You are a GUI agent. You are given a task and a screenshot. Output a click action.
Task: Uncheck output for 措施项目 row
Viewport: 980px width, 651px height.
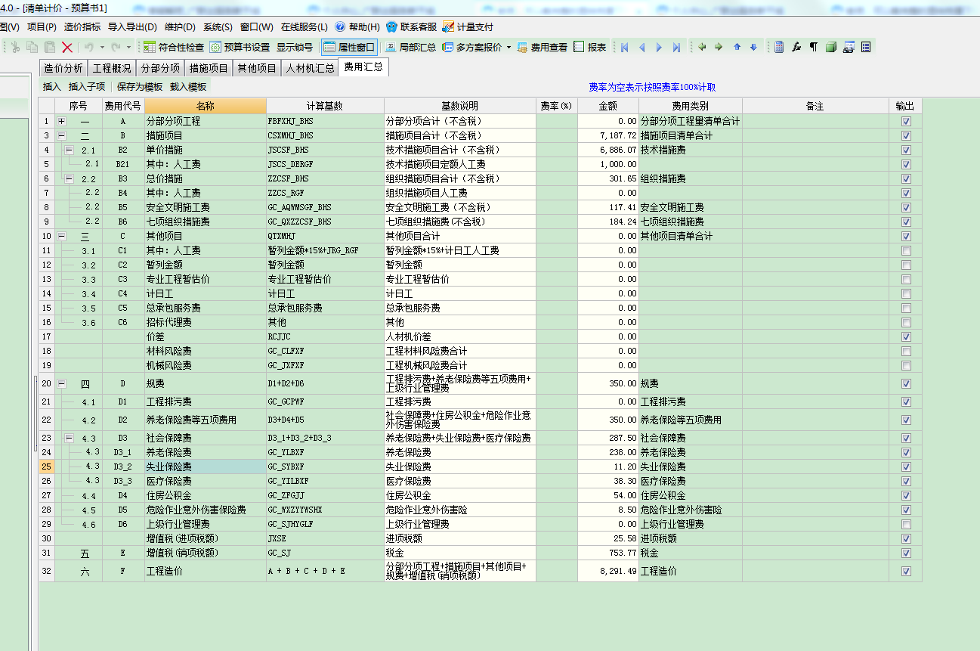click(x=906, y=135)
